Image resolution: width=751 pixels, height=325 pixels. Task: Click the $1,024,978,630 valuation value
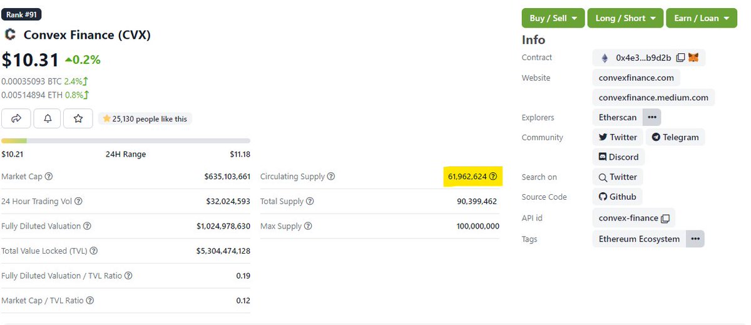pyautogui.click(x=223, y=226)
